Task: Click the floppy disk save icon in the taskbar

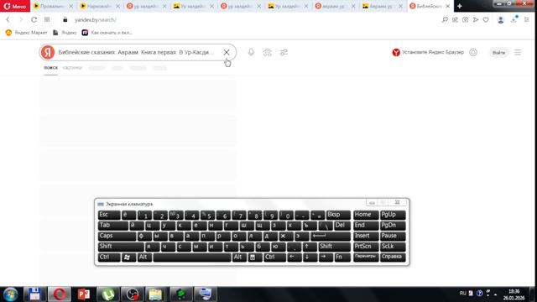Action: click(34, 294)
